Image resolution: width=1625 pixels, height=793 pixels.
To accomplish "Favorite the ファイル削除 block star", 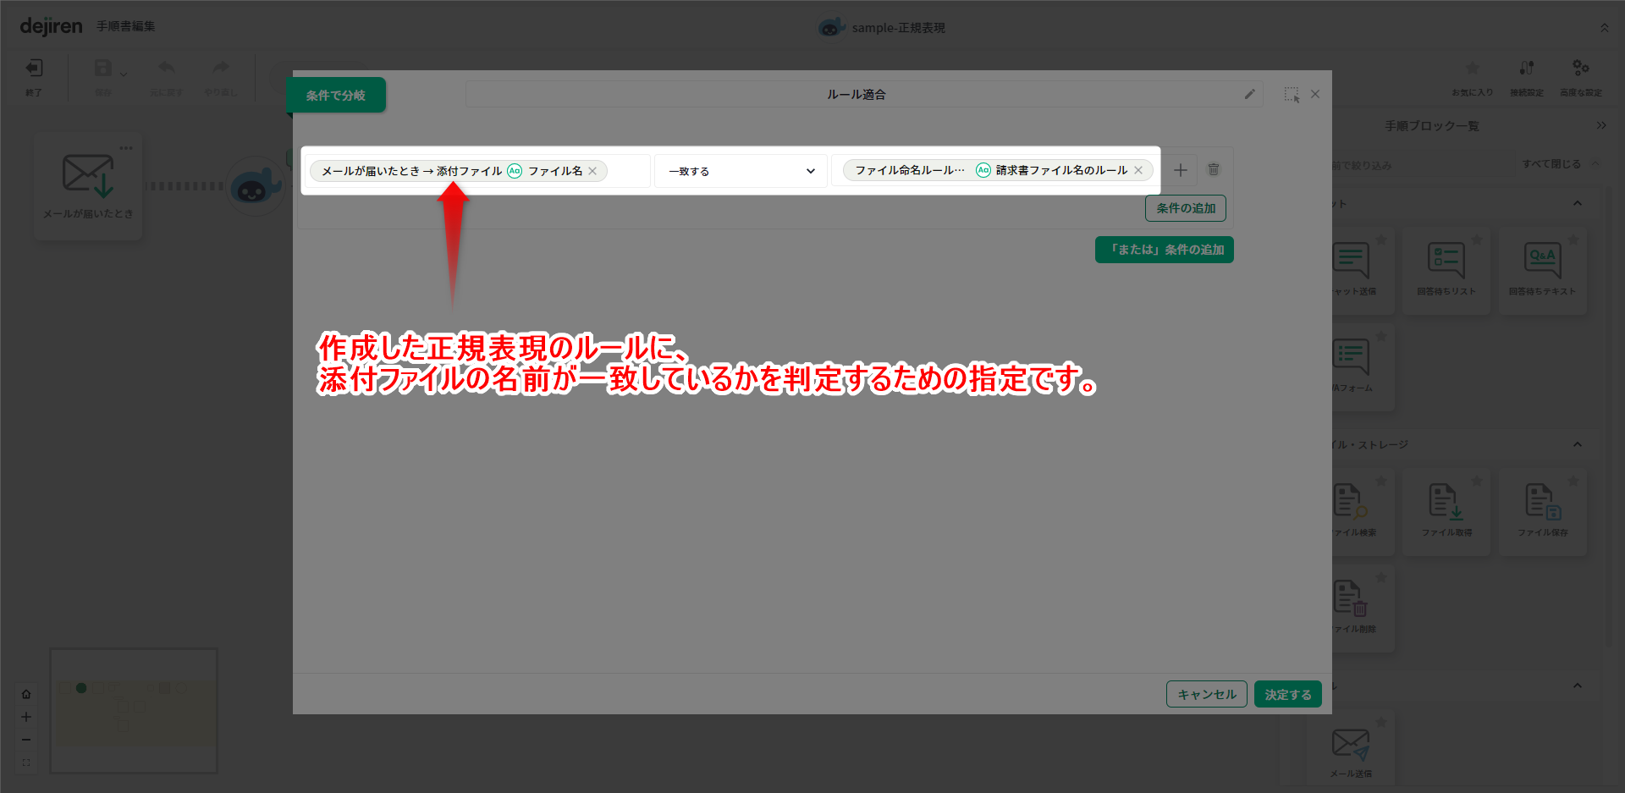I will 1381,577.
